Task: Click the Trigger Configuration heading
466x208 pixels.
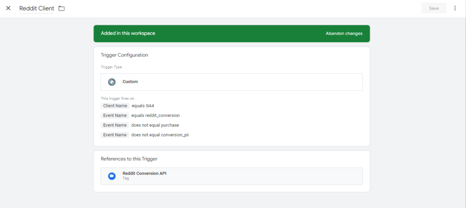Action: point(124,55)
